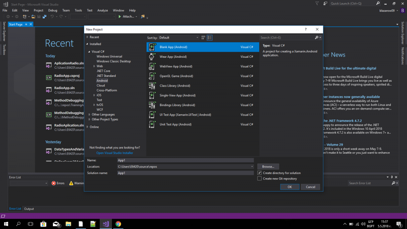Open the .NET Framework 4.7.2 news link

(x=343, y=120)
